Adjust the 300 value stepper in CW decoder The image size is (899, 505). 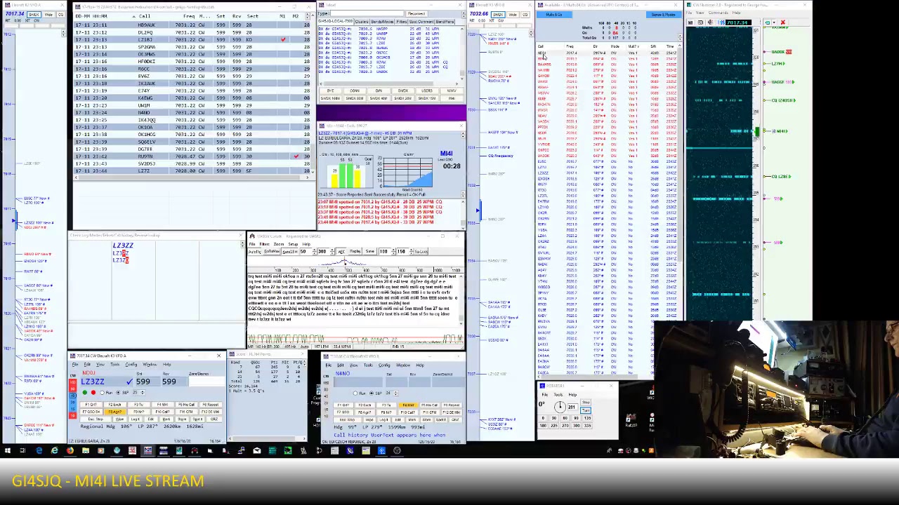[332, 252]
